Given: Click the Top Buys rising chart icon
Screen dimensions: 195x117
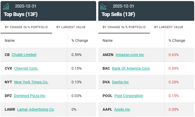Looking at the screenshot, I should 6,7.
